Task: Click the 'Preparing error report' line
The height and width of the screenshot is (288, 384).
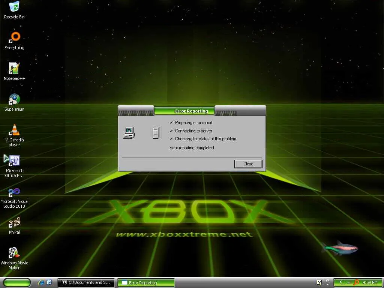Action: (x=194, y=123)
